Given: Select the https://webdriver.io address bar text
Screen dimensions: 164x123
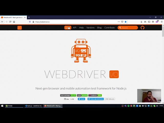Looking at the screenshot, I should pyautogui.click(x=42, y=22).
